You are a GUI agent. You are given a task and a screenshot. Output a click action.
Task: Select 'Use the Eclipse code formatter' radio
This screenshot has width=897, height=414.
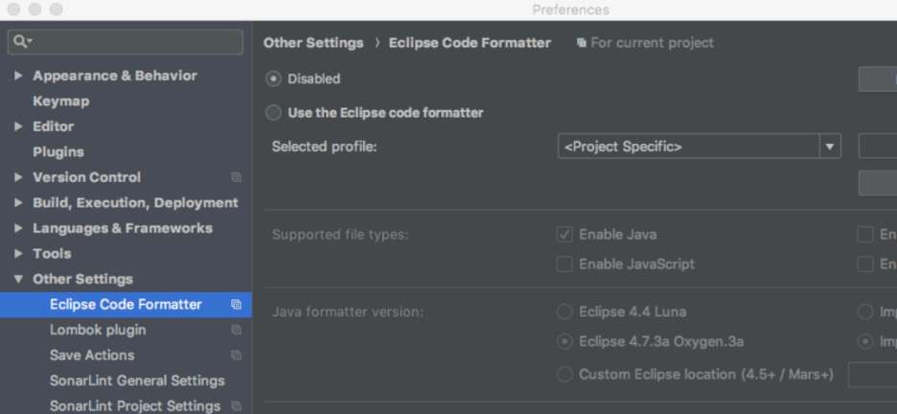coord(273,113)
